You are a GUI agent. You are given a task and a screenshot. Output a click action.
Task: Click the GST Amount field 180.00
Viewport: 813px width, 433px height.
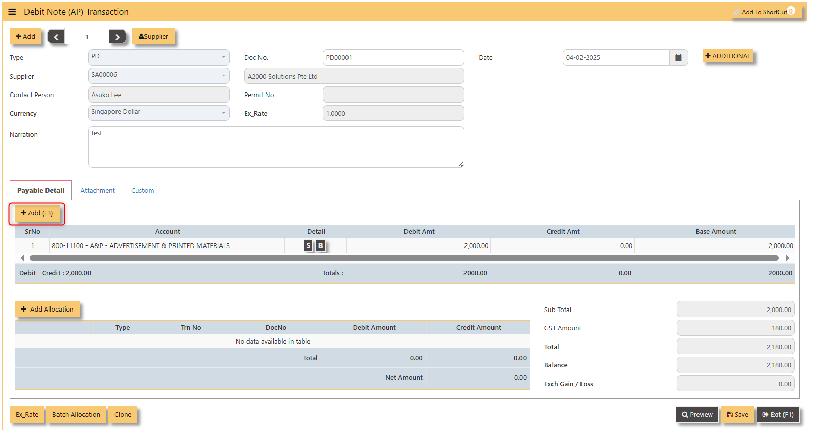pos(735,328)
